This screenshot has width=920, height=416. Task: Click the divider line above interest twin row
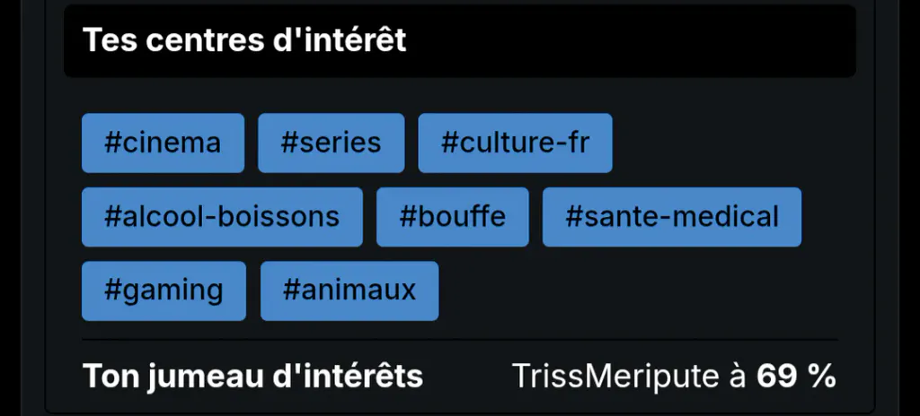point(459,339)
